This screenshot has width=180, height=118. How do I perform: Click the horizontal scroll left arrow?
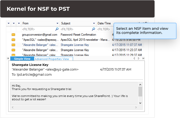coord(13,107)
